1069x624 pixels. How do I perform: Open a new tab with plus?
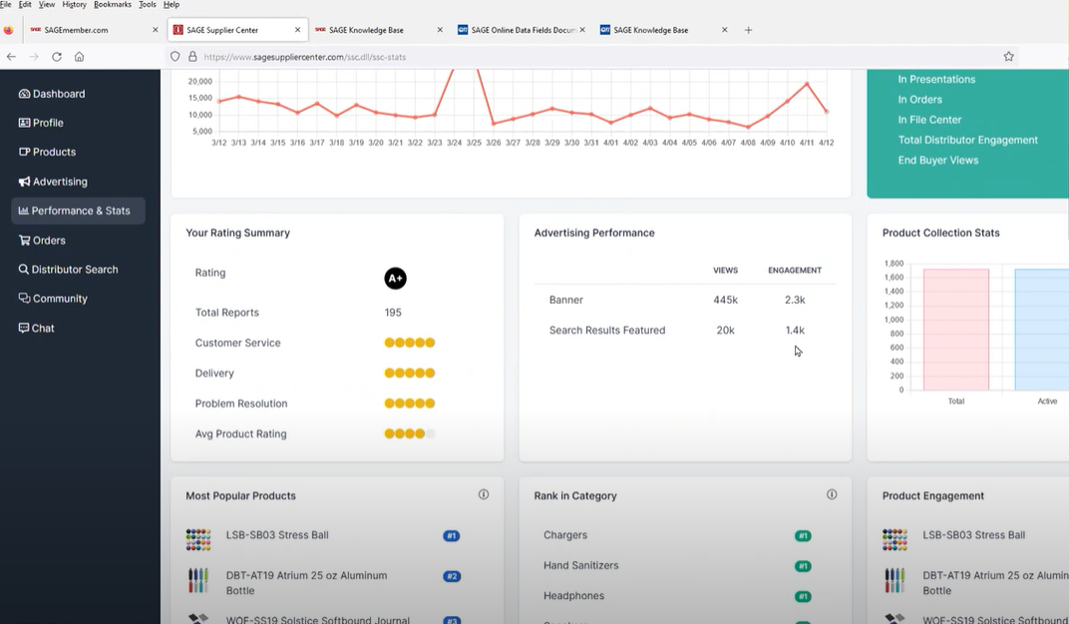[748, 30]
